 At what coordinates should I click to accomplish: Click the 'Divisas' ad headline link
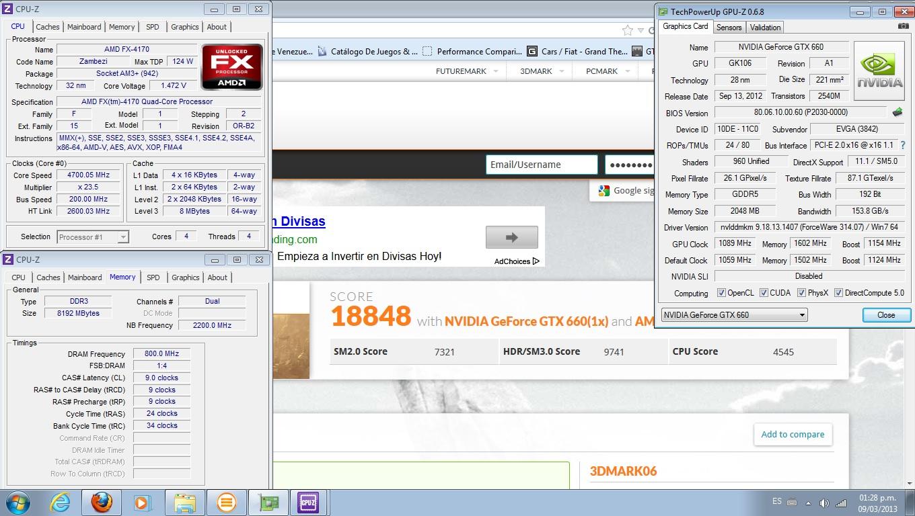tap(299, 221)
